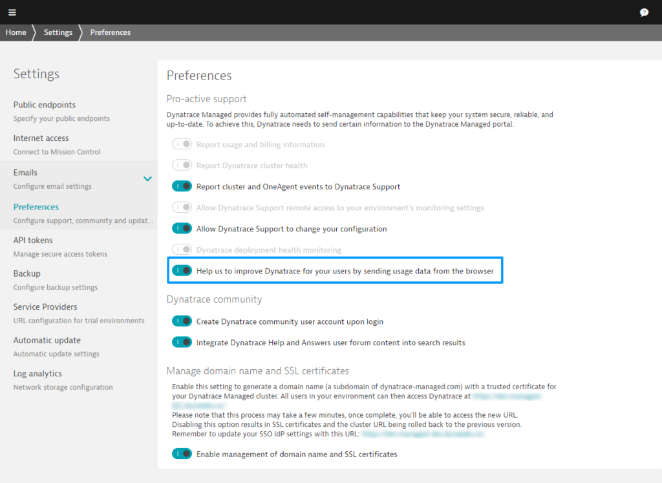Click 'Manage domain name and SSL certificates' heading
Viewport: 662px width, 483px height.
pyautogui.click(x=257, y=370)
